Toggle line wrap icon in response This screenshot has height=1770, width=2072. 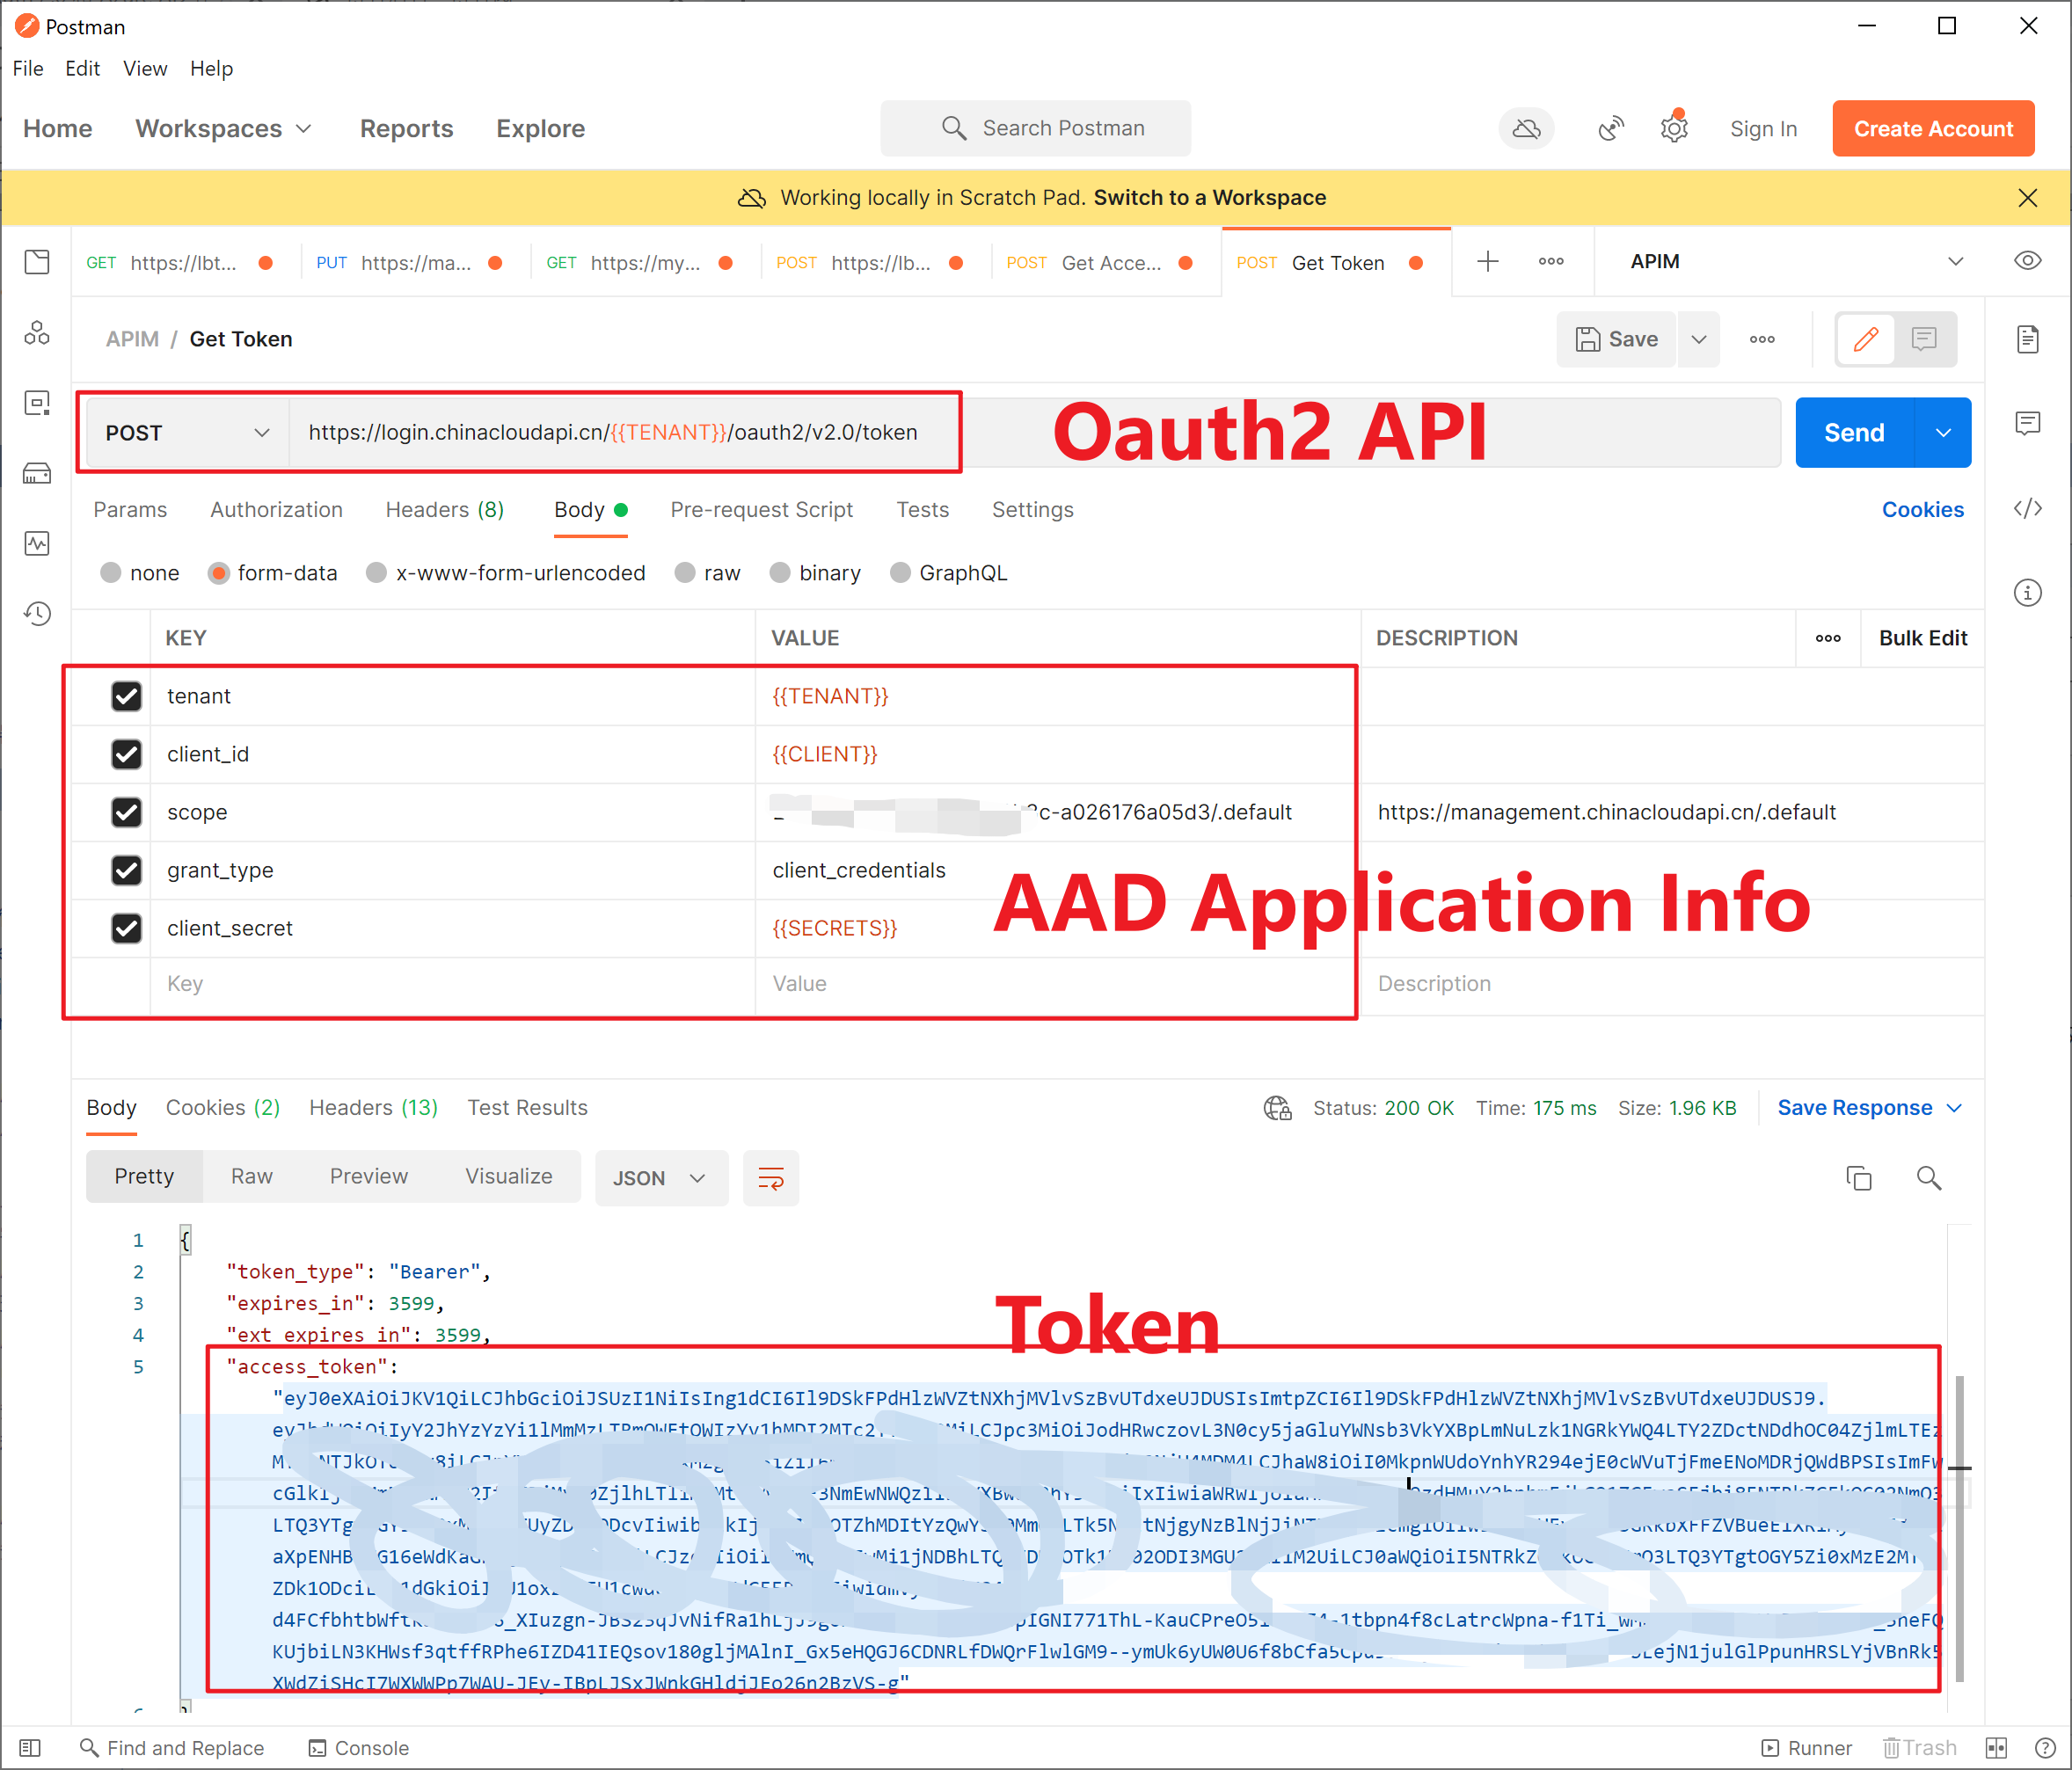coord(770,1178)
